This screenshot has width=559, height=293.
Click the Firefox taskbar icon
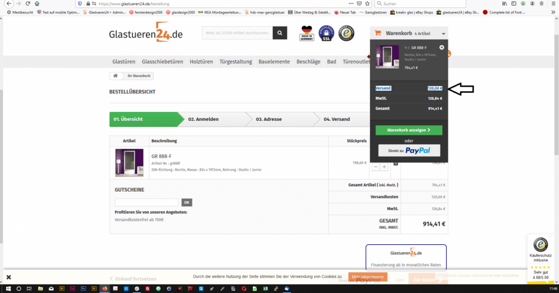tap(105, 289)
